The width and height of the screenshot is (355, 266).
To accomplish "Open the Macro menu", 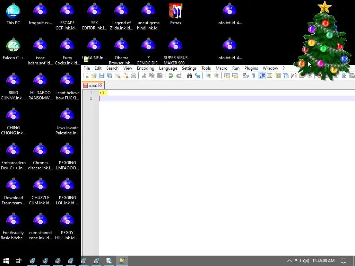I will (x=222, y=68).
